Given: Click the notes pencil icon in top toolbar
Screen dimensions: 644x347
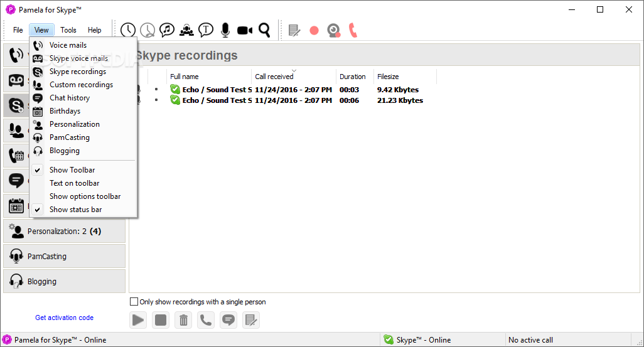Looking at the screenshot, I should 294,30.
